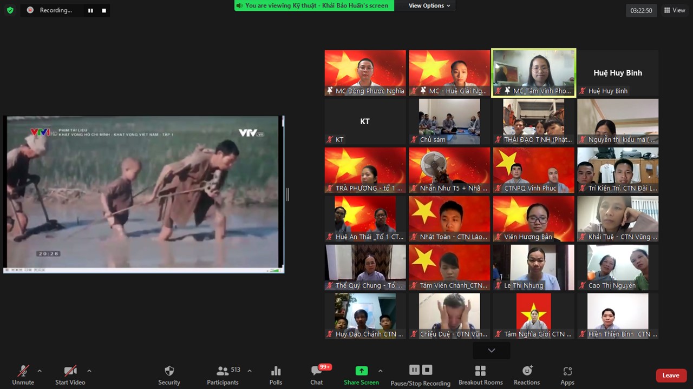Click the green Share Screen icon

361,371
